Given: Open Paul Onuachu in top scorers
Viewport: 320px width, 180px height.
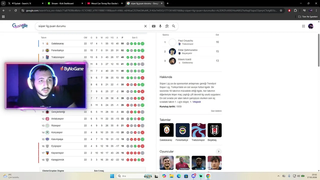Looking at the screenshot, I should [x=190, y=42].
